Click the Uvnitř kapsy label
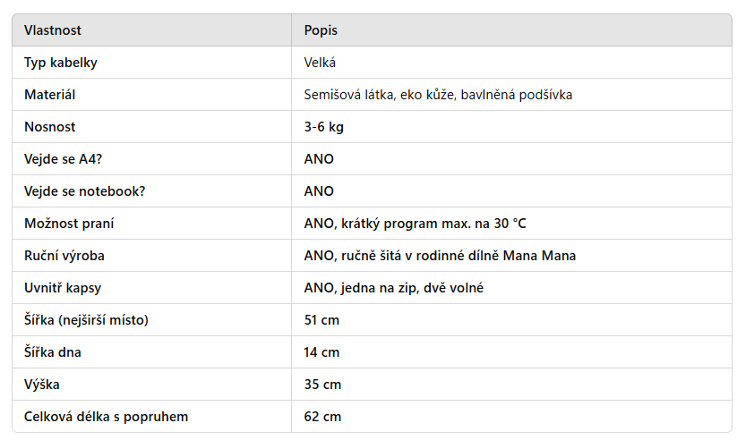The height and width of the screenshot is (440, 737). click(x=63, y=288)
